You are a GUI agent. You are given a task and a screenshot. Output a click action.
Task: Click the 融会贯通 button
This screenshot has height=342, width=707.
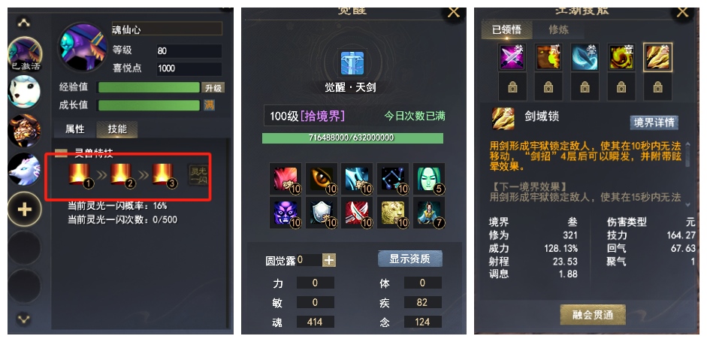pos(593,314)
